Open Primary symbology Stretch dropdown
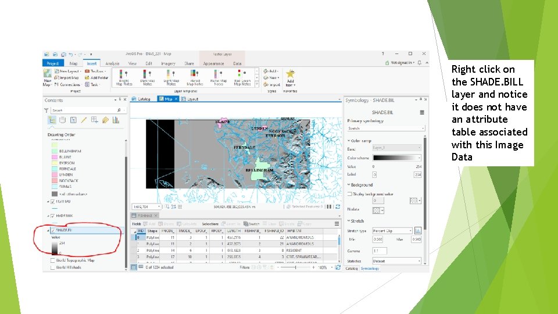Image resolution: width=558 pixels, height=314 pixels. 386,128
